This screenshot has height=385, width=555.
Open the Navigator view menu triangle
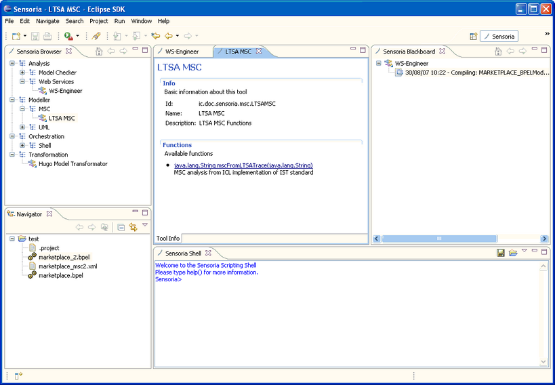click(145, 224)
